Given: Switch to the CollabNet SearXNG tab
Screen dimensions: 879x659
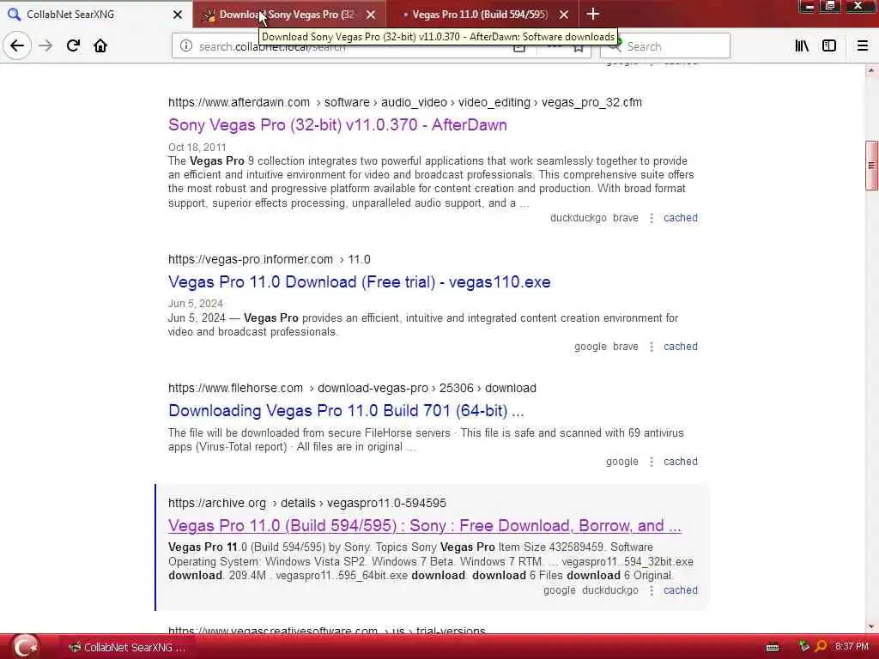Looking at the screenshot, I should (95, 14).
